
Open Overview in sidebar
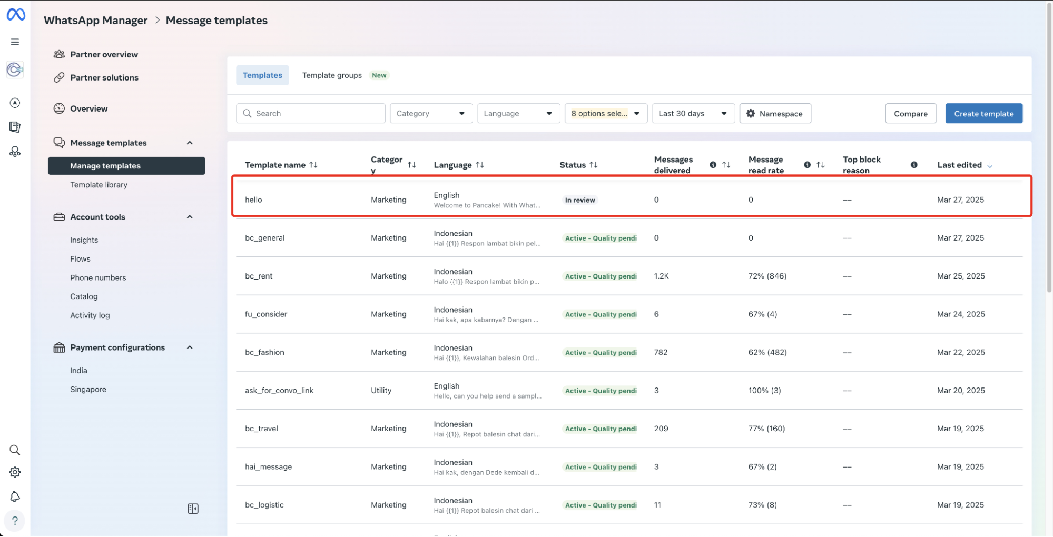point(88,108)
